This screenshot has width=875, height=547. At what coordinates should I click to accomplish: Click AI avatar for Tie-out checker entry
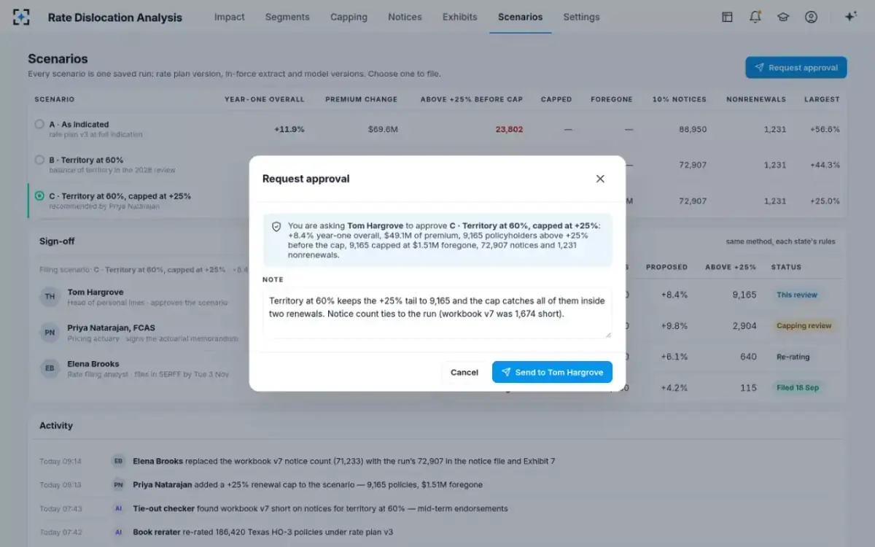[118, 508]
